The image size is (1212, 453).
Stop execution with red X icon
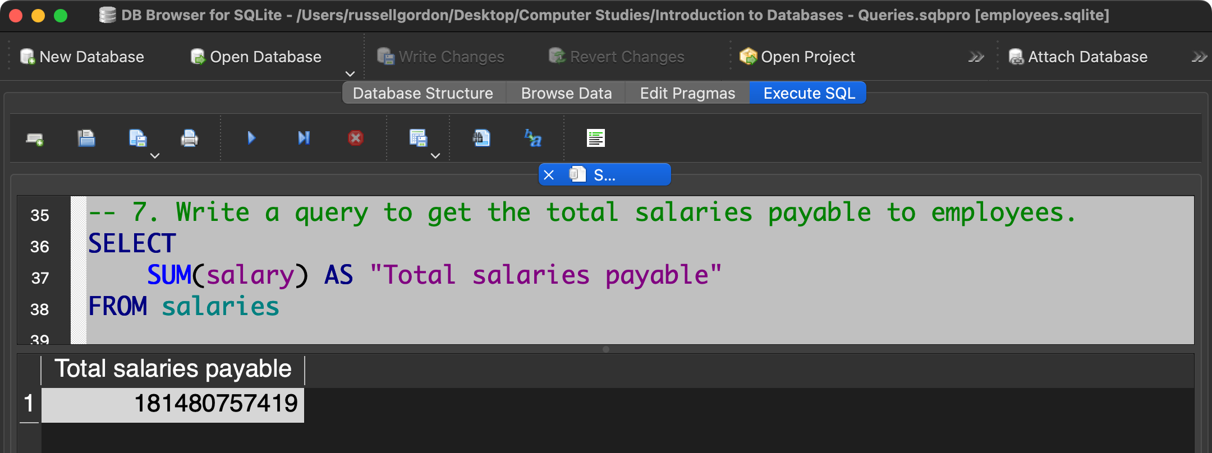(x=355, y=138)
